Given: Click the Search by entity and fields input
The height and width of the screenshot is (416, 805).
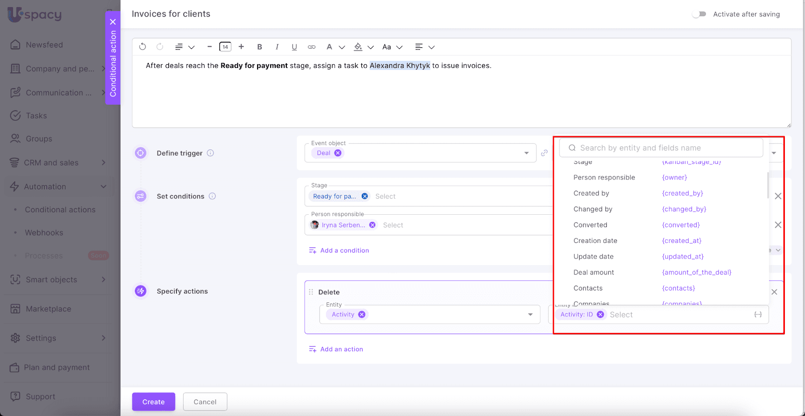Looking at the screenshot, I should (664, 148).
